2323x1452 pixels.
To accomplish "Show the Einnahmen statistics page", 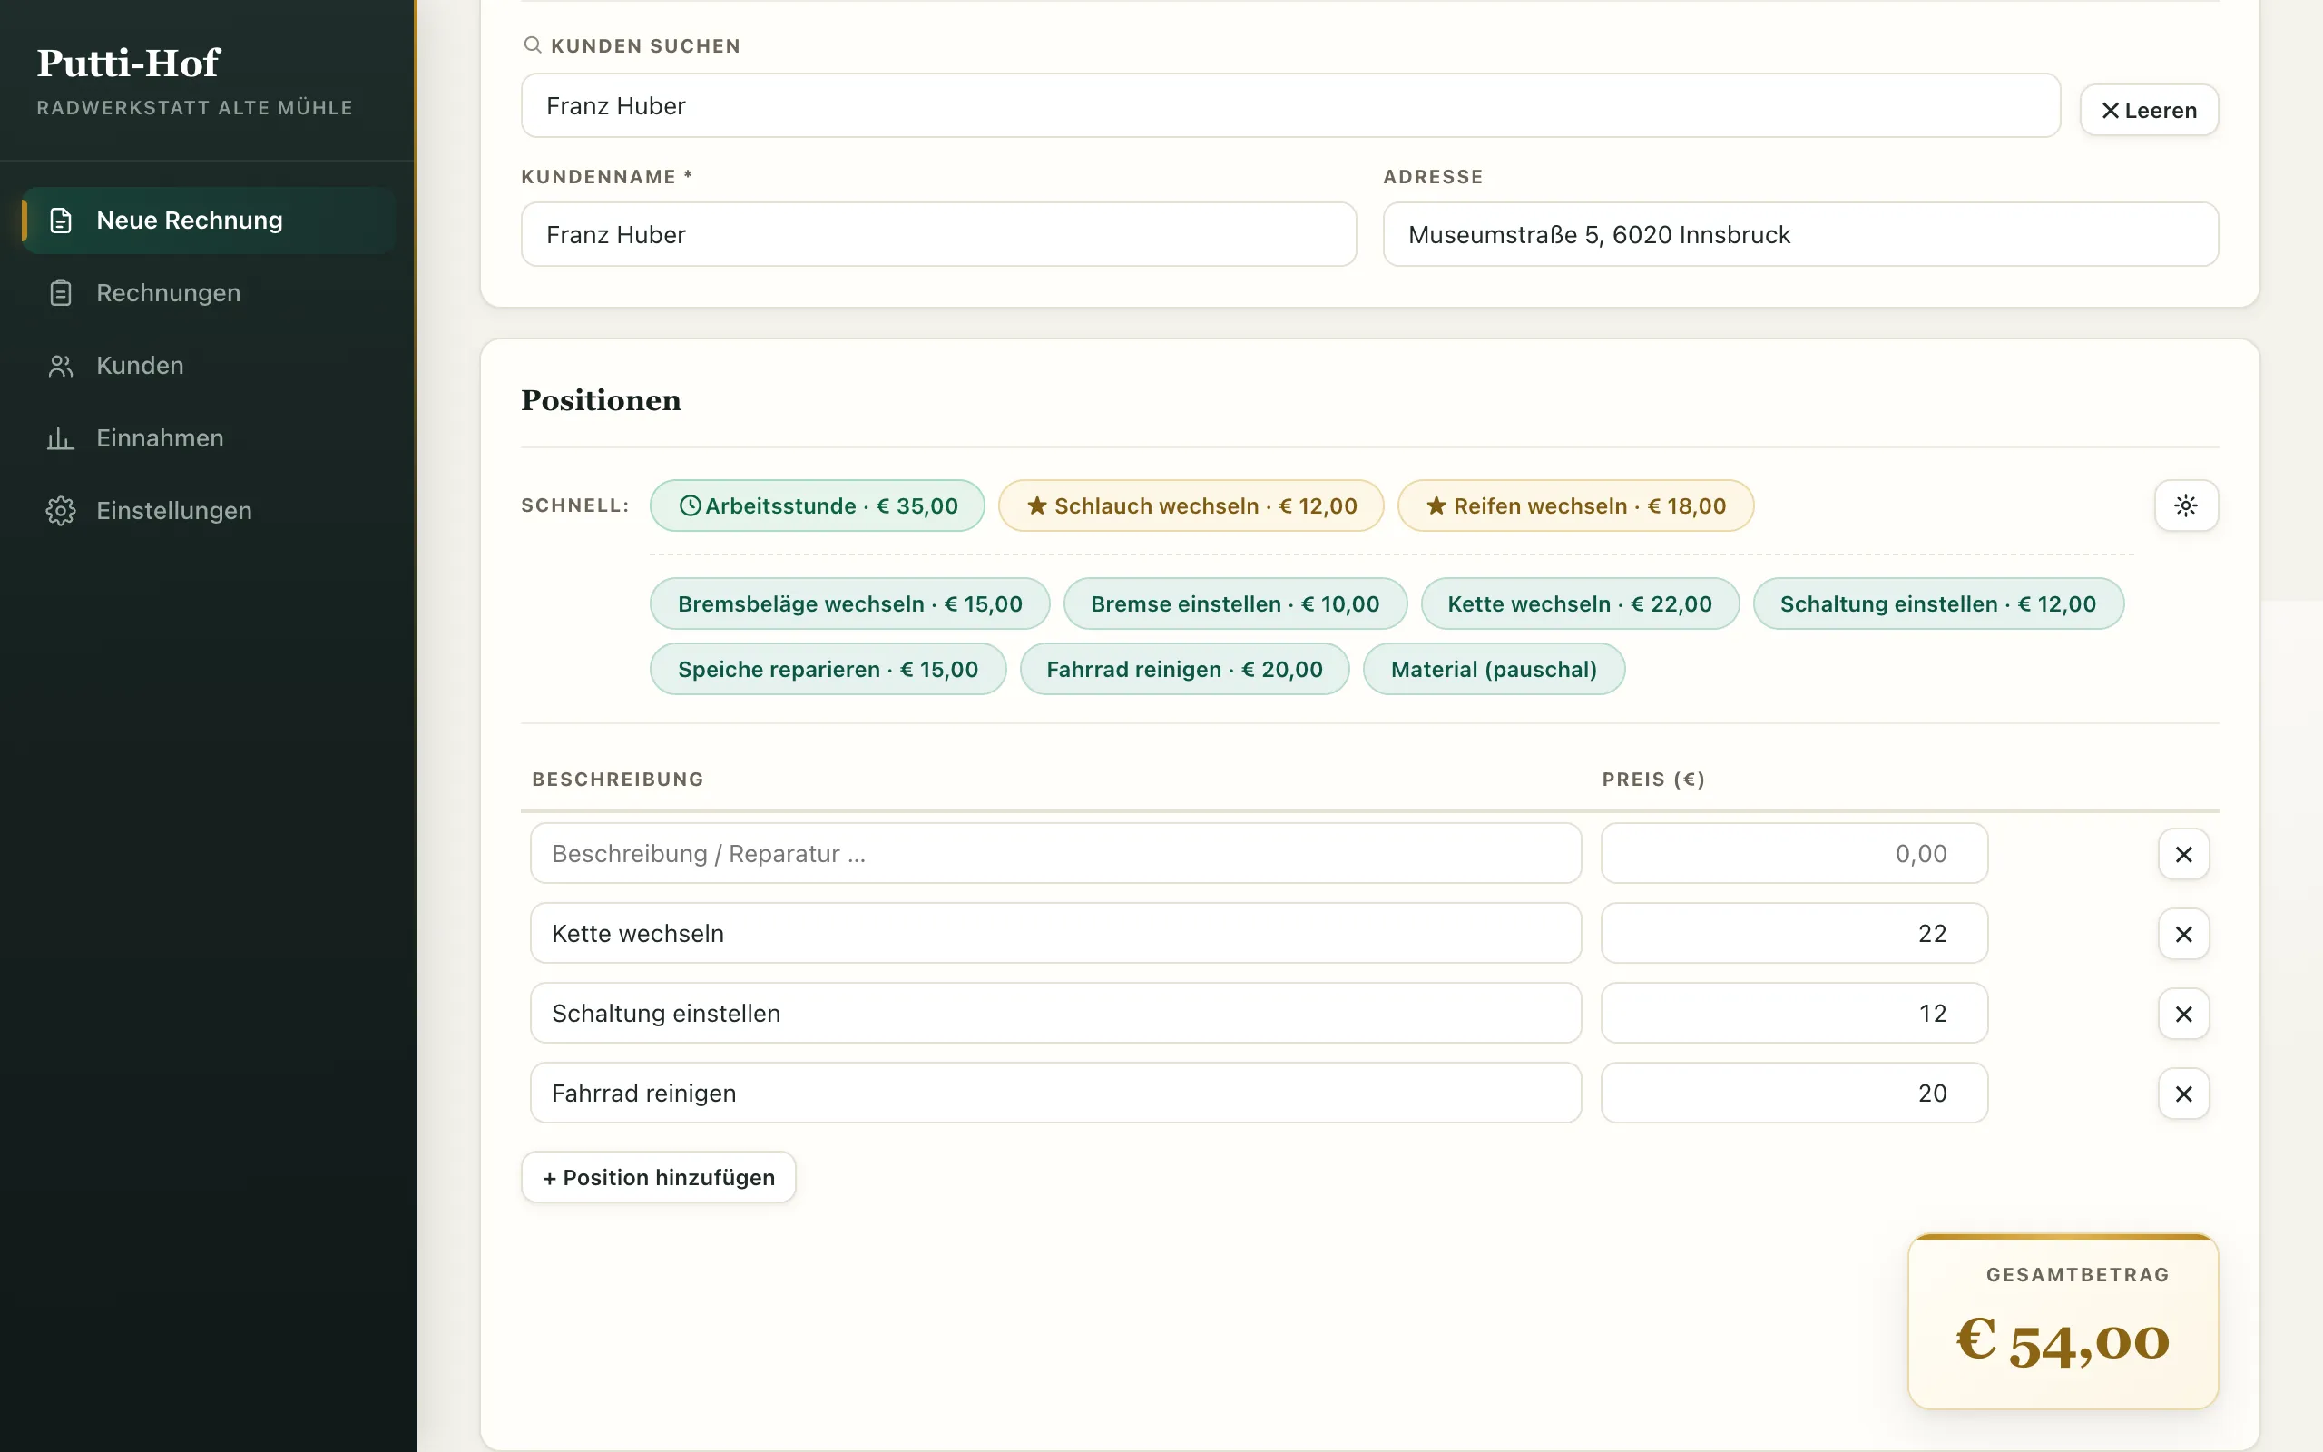I will point(209,438).
